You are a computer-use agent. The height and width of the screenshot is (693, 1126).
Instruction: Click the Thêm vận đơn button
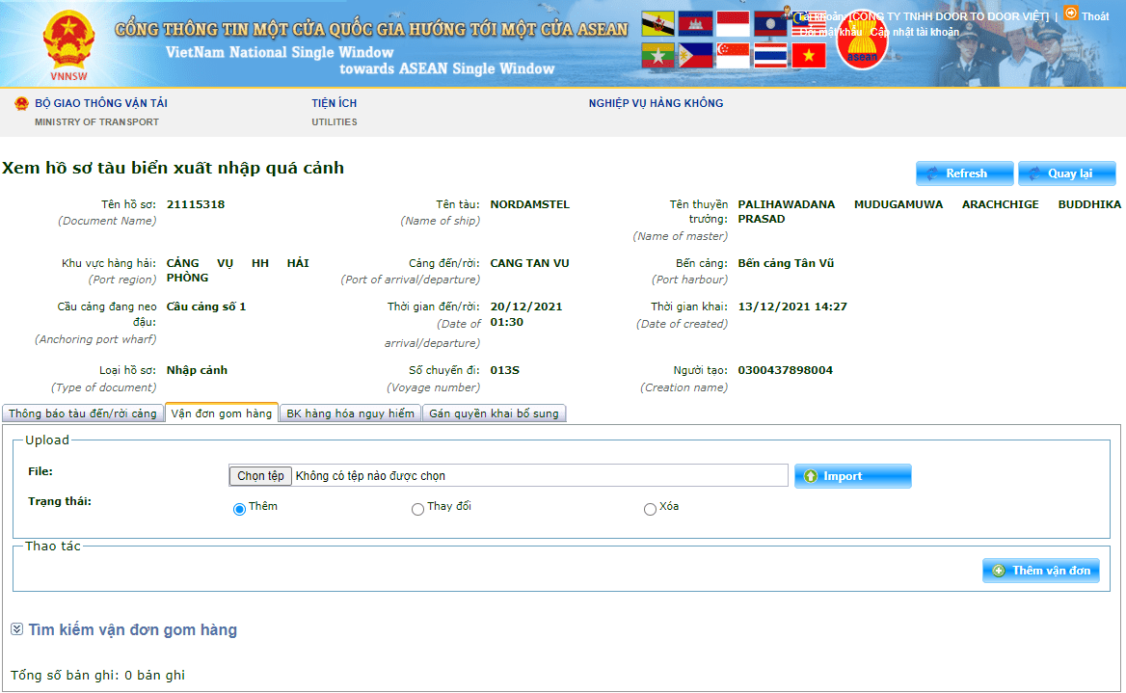click(1040, 571)
